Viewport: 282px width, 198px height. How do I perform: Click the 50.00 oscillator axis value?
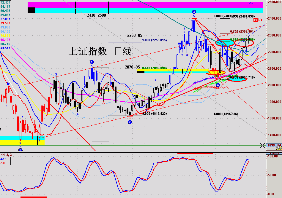click(272, 175)
